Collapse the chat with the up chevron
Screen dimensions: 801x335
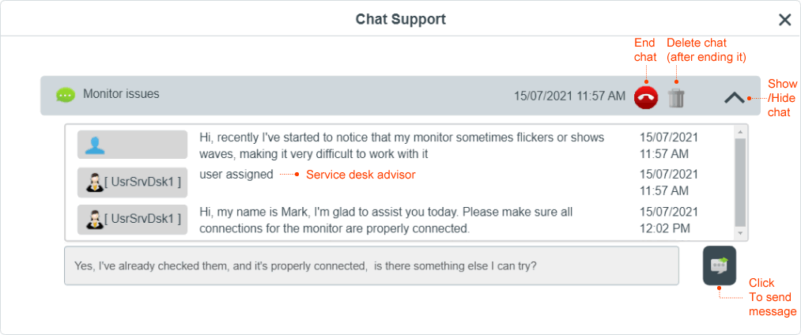coord(735,97)
